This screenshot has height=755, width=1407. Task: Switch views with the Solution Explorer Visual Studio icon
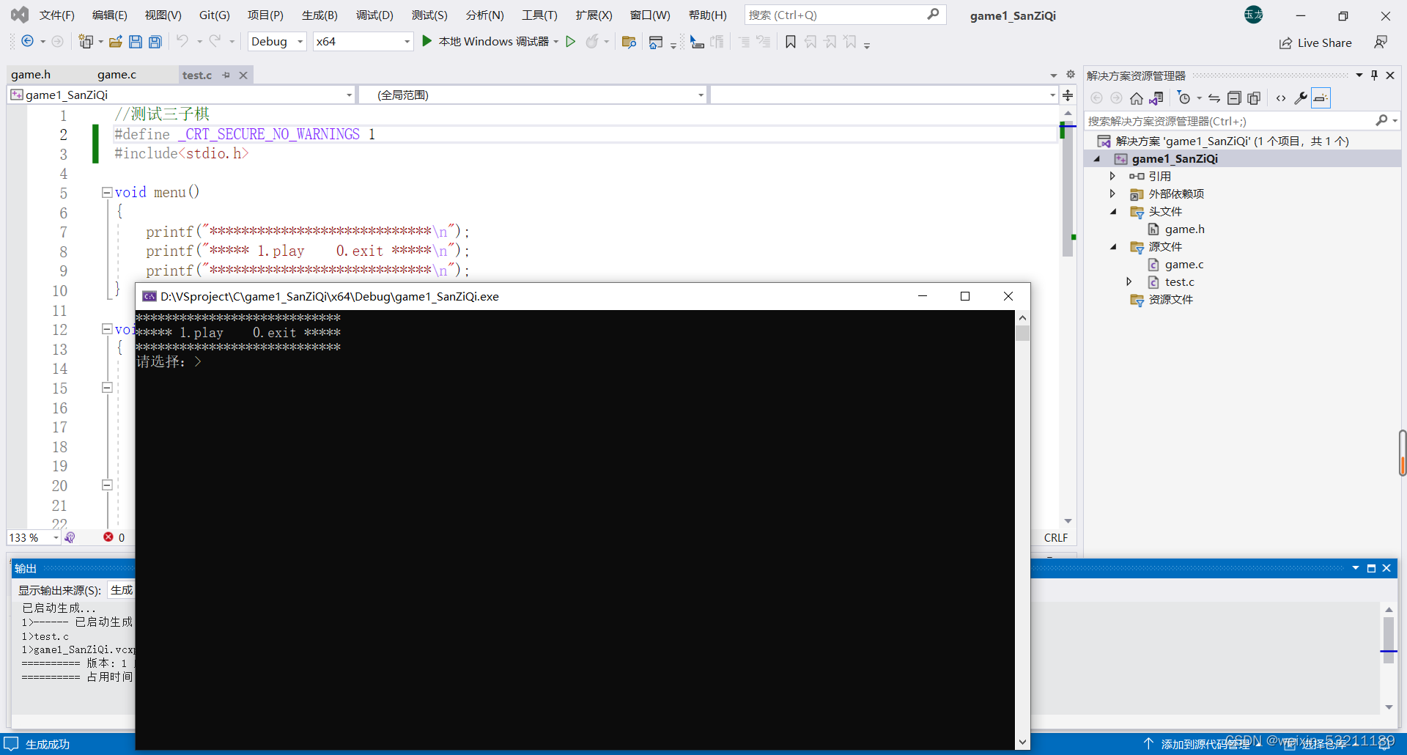point(1157,98)
